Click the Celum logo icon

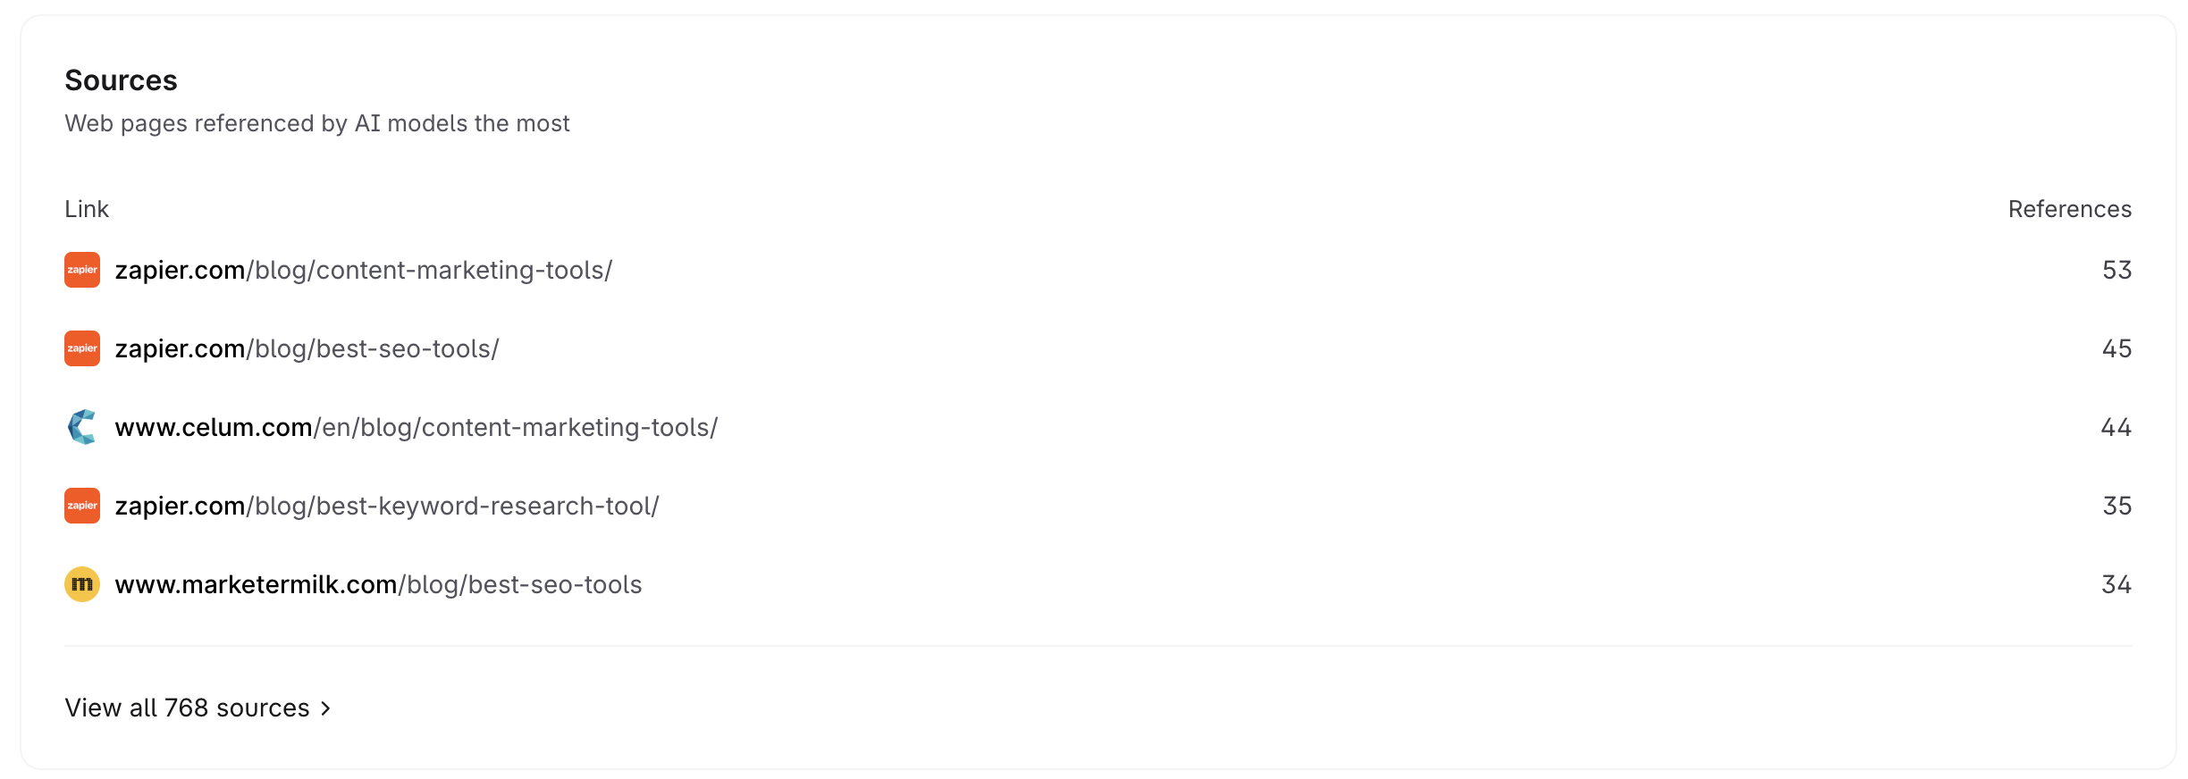coord(82,427)
